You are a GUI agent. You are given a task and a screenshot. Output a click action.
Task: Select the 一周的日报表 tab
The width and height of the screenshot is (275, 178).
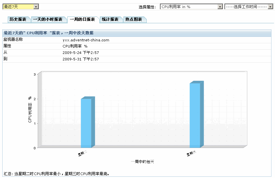[x=82, y=20]
